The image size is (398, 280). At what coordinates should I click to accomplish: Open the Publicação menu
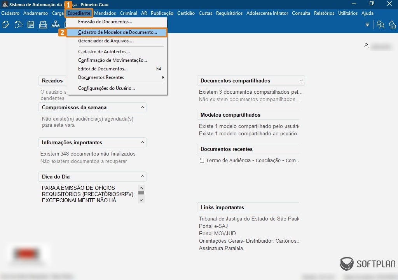click(162, 13)
